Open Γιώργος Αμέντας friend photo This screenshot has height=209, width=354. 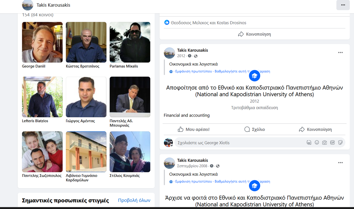86,97
